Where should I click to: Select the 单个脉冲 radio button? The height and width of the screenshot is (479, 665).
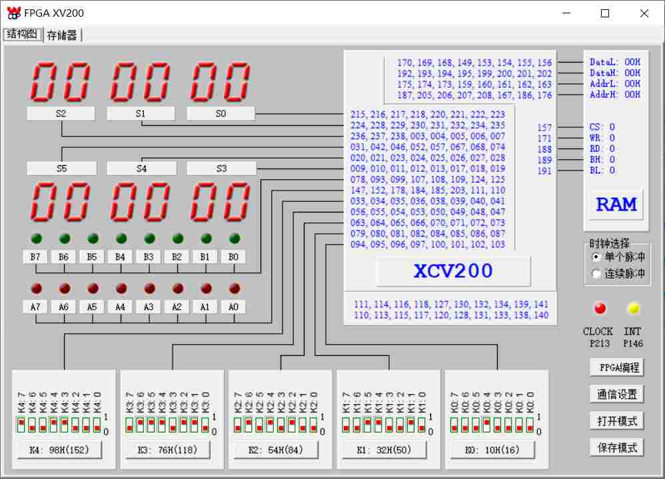(x=596, y=257)
